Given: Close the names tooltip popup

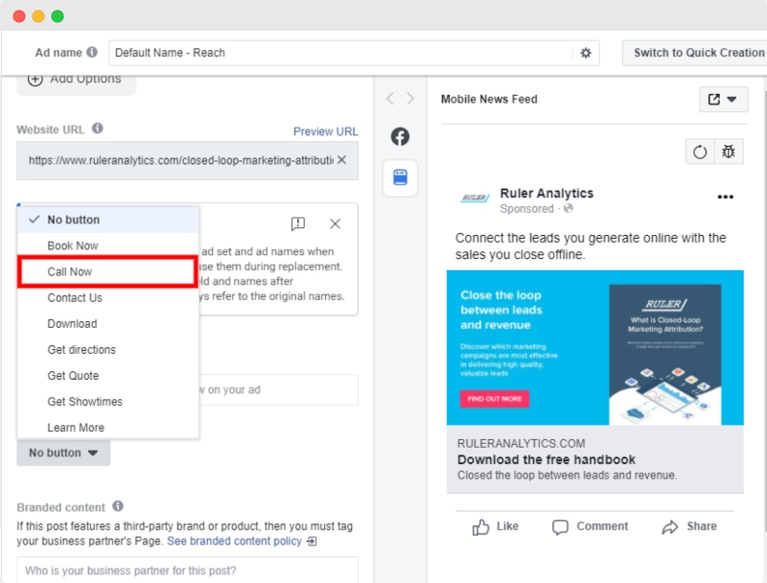Looking at the screenshot, I should [x=335, y=223].
